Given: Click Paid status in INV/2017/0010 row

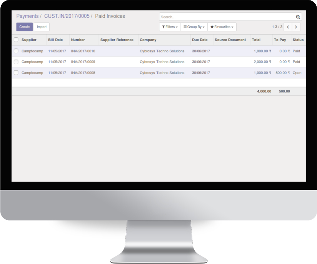Looking at the screenshot, I should [x=296, y=51].
